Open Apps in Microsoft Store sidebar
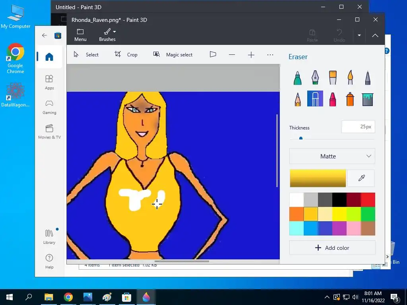The image size is (407, 305). click(49, 82)
